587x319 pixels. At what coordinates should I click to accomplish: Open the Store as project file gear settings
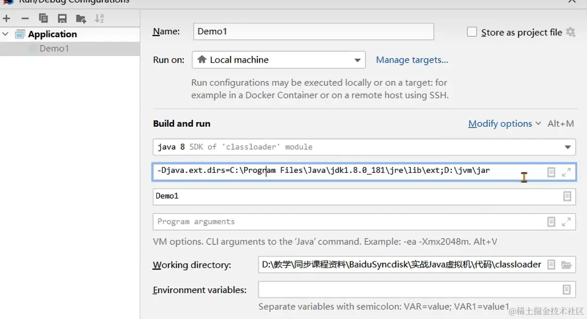(571, 32)
